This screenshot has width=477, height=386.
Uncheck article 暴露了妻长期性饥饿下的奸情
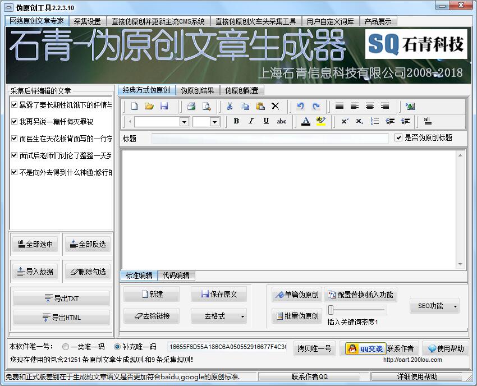14,105
